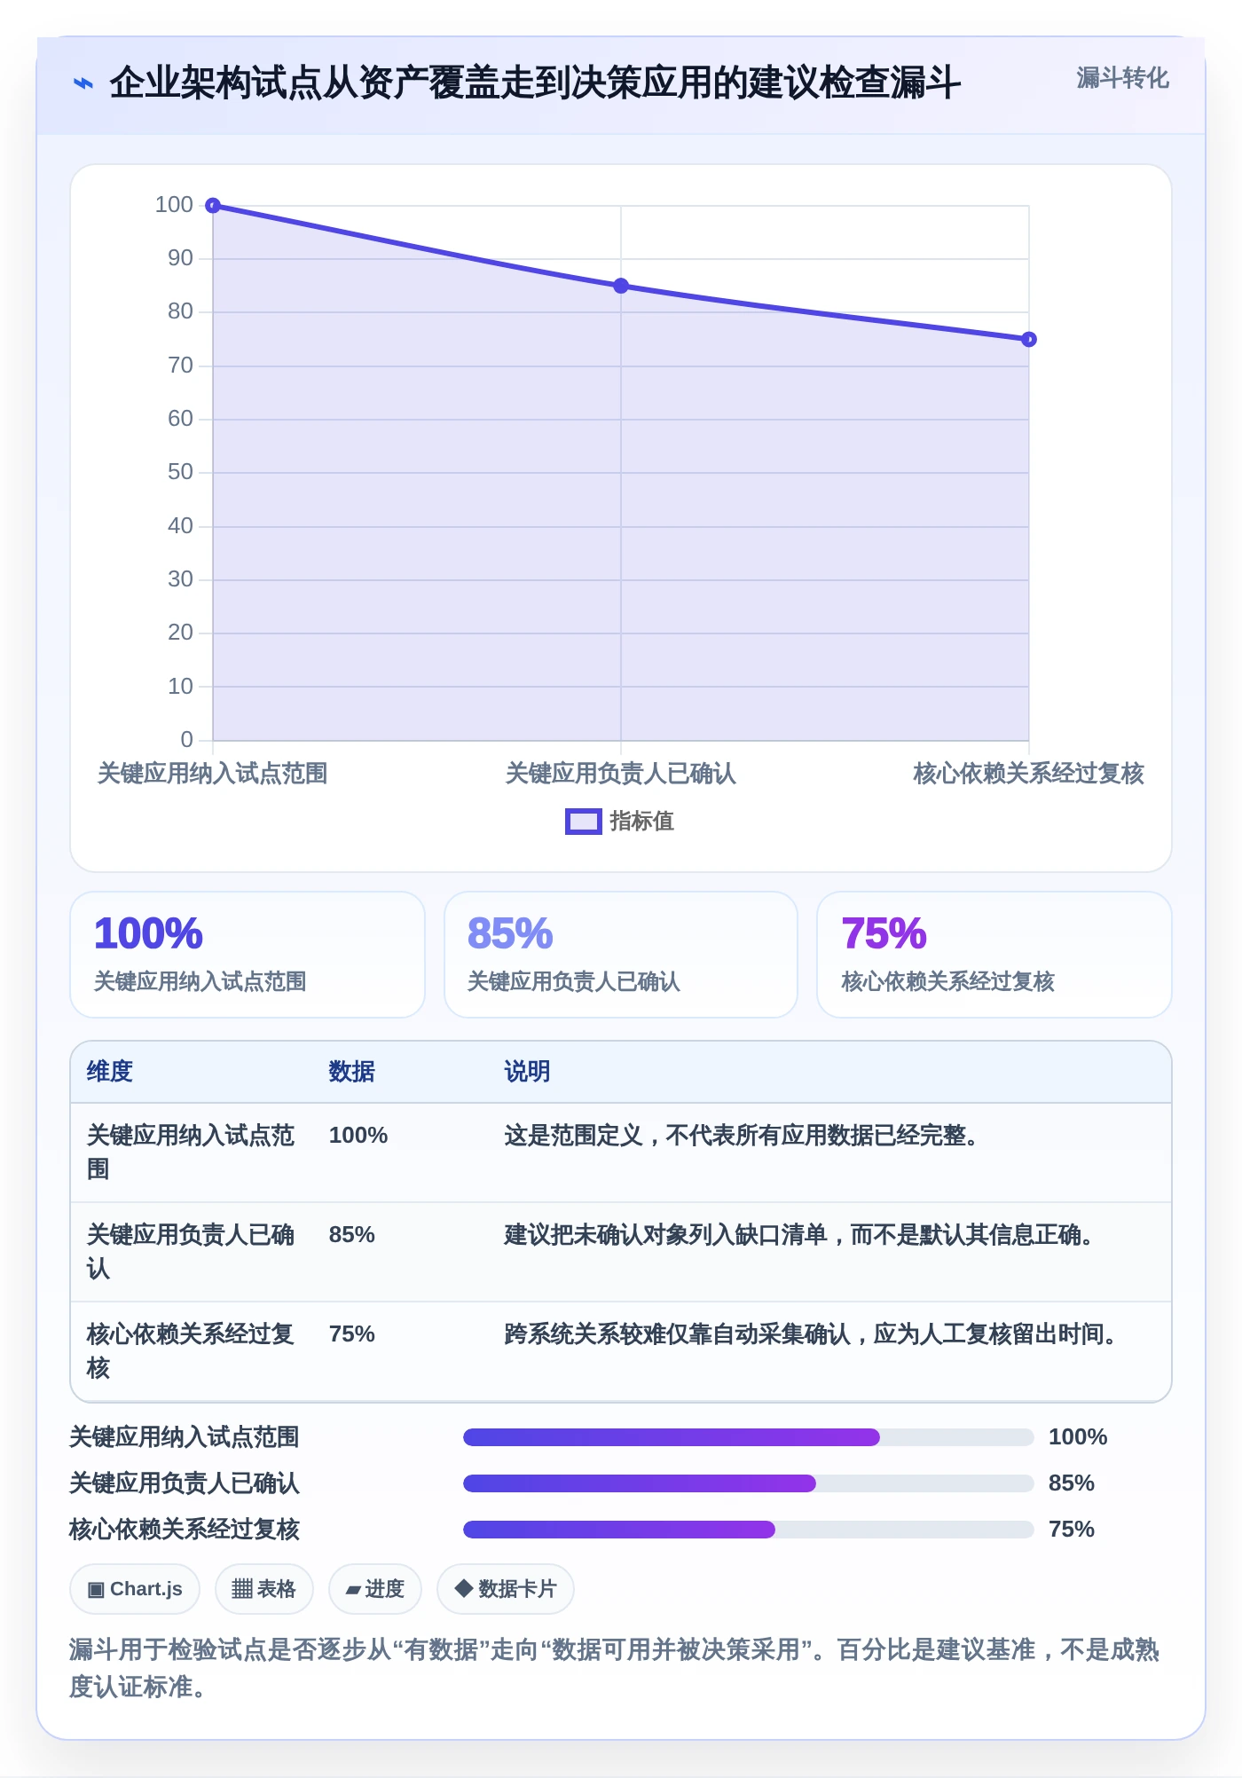Image resolution: width=1242 pixels, height=1778 pixels.
Task: Click the 漏斗转化 label in header
Action: click(1122, 78)
